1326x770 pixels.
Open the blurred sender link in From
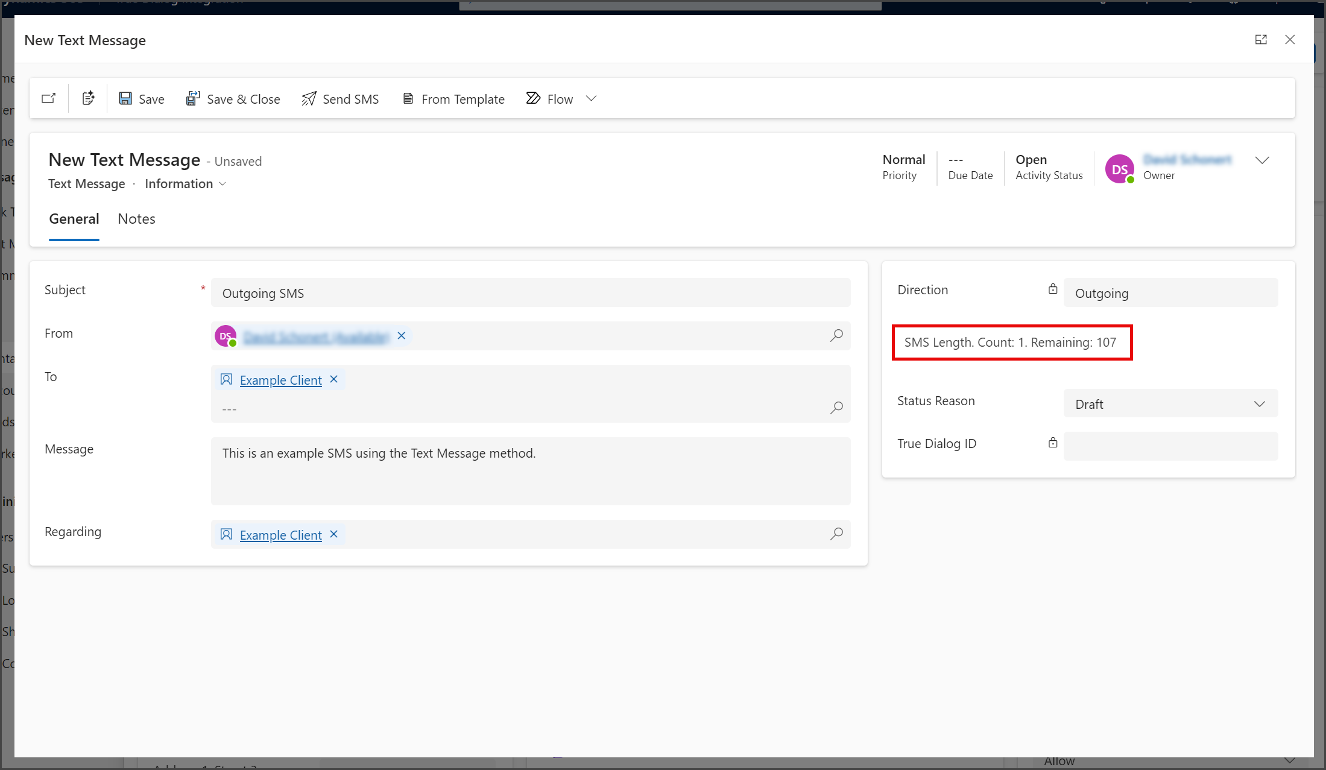[x=316, y=337]
